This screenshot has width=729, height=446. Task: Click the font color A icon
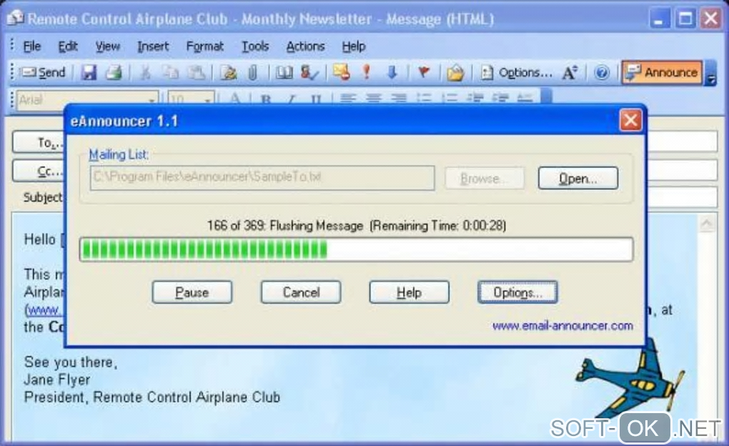235,99
